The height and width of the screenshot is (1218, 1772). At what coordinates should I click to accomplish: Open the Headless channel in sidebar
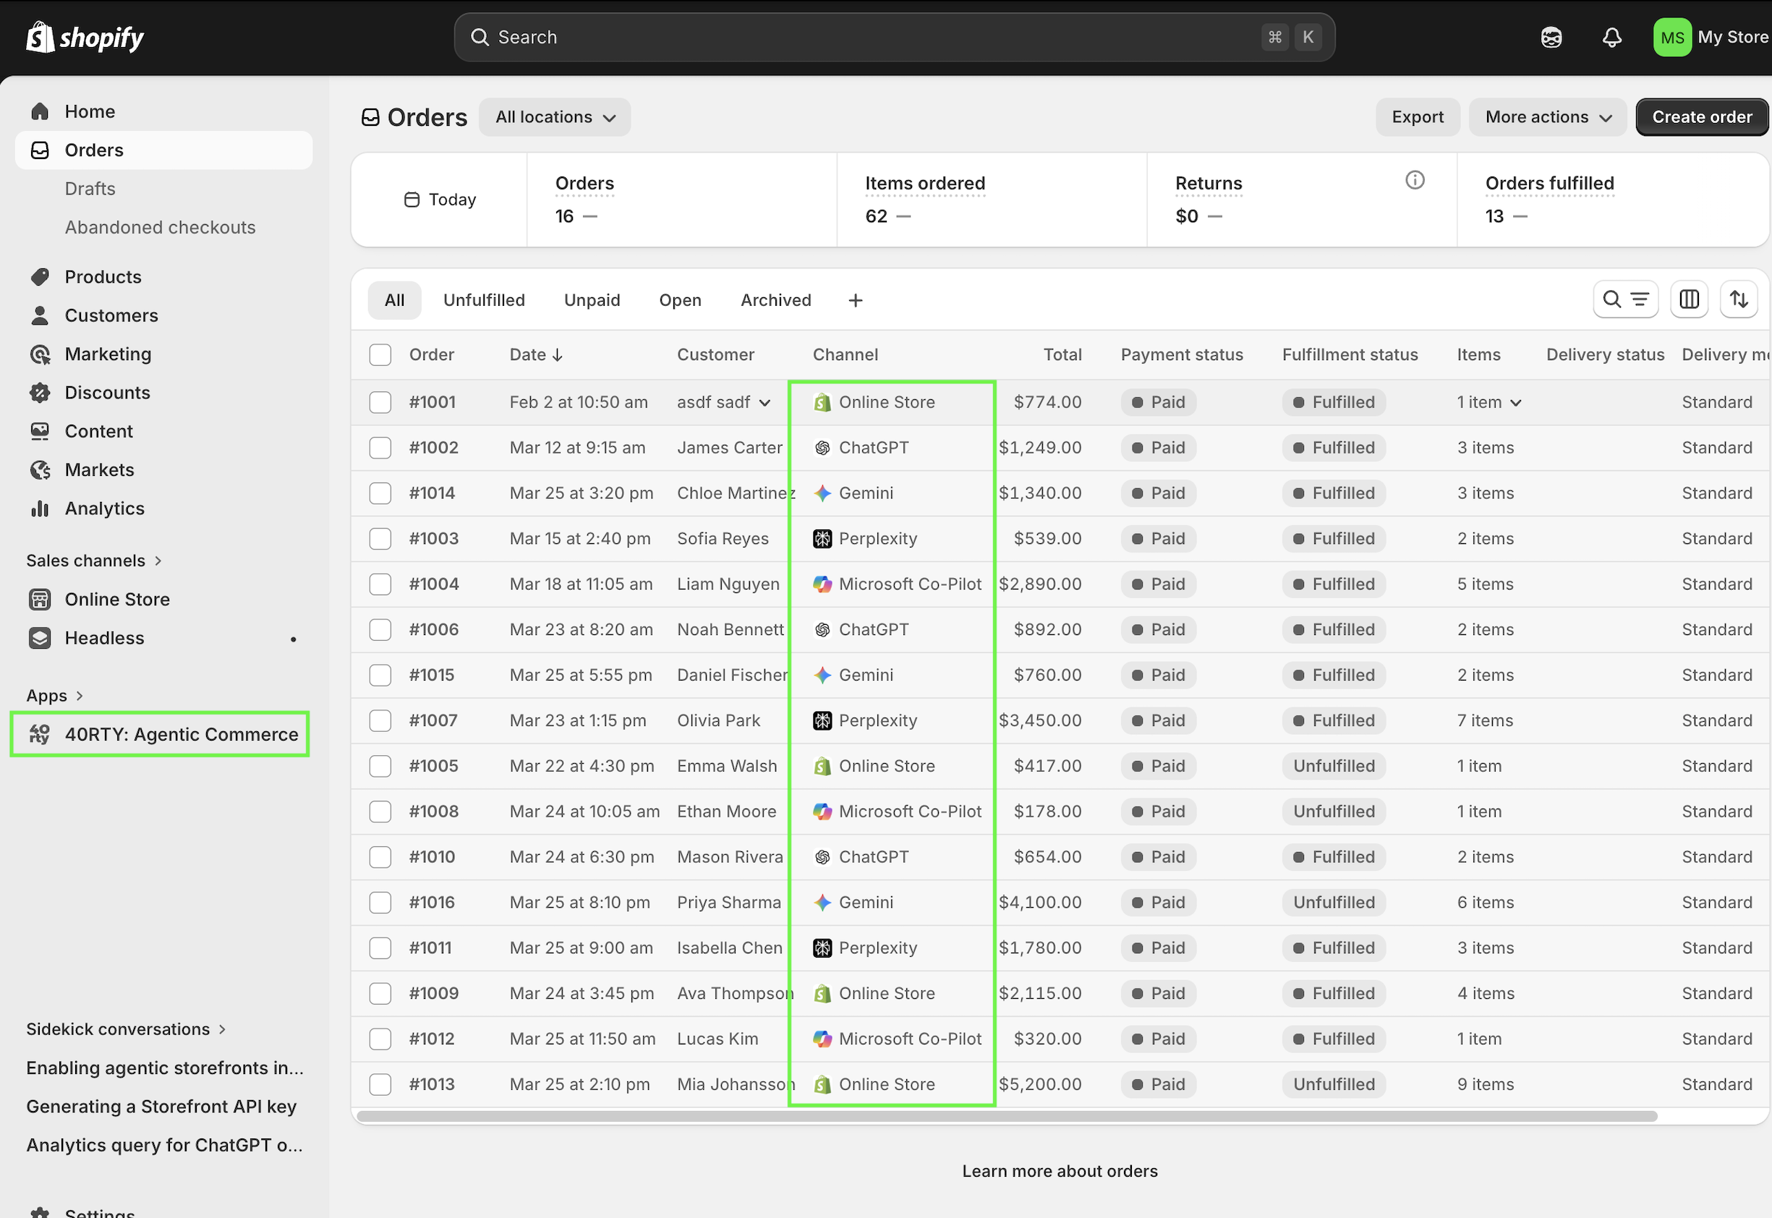(40, 638)
